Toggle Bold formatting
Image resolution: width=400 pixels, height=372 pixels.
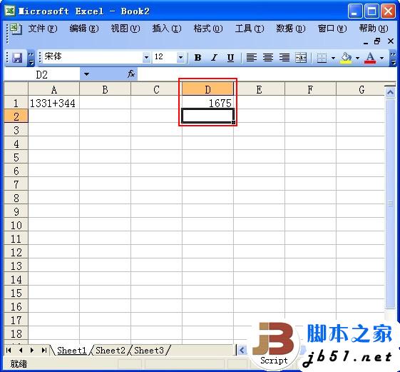198,58
